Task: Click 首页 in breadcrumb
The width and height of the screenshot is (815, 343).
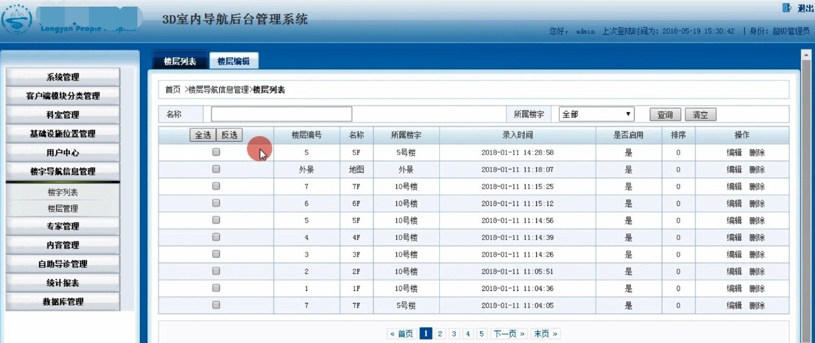Action: [x=173, y=90]
